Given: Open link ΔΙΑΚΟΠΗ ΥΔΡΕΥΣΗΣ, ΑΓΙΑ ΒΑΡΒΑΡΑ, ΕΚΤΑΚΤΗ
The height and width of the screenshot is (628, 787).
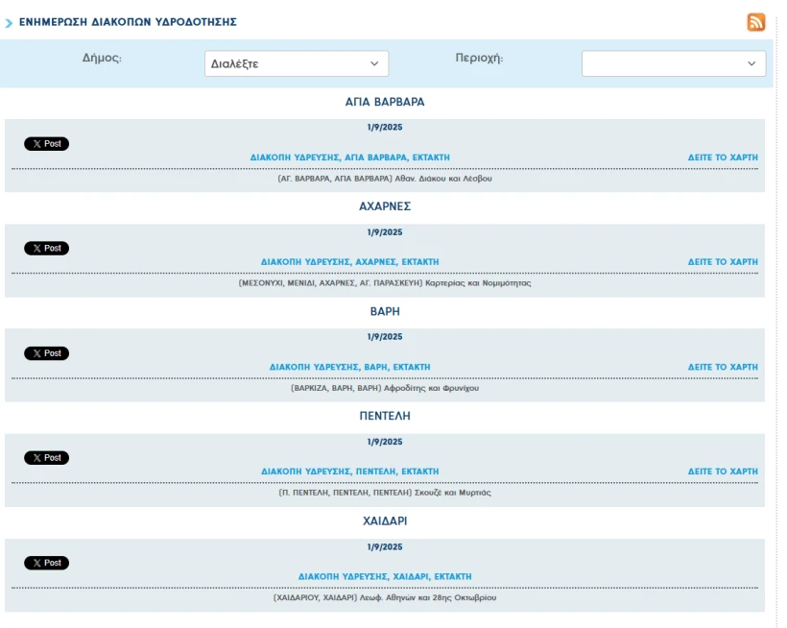Looking at the screenshot, I should 350,157.
